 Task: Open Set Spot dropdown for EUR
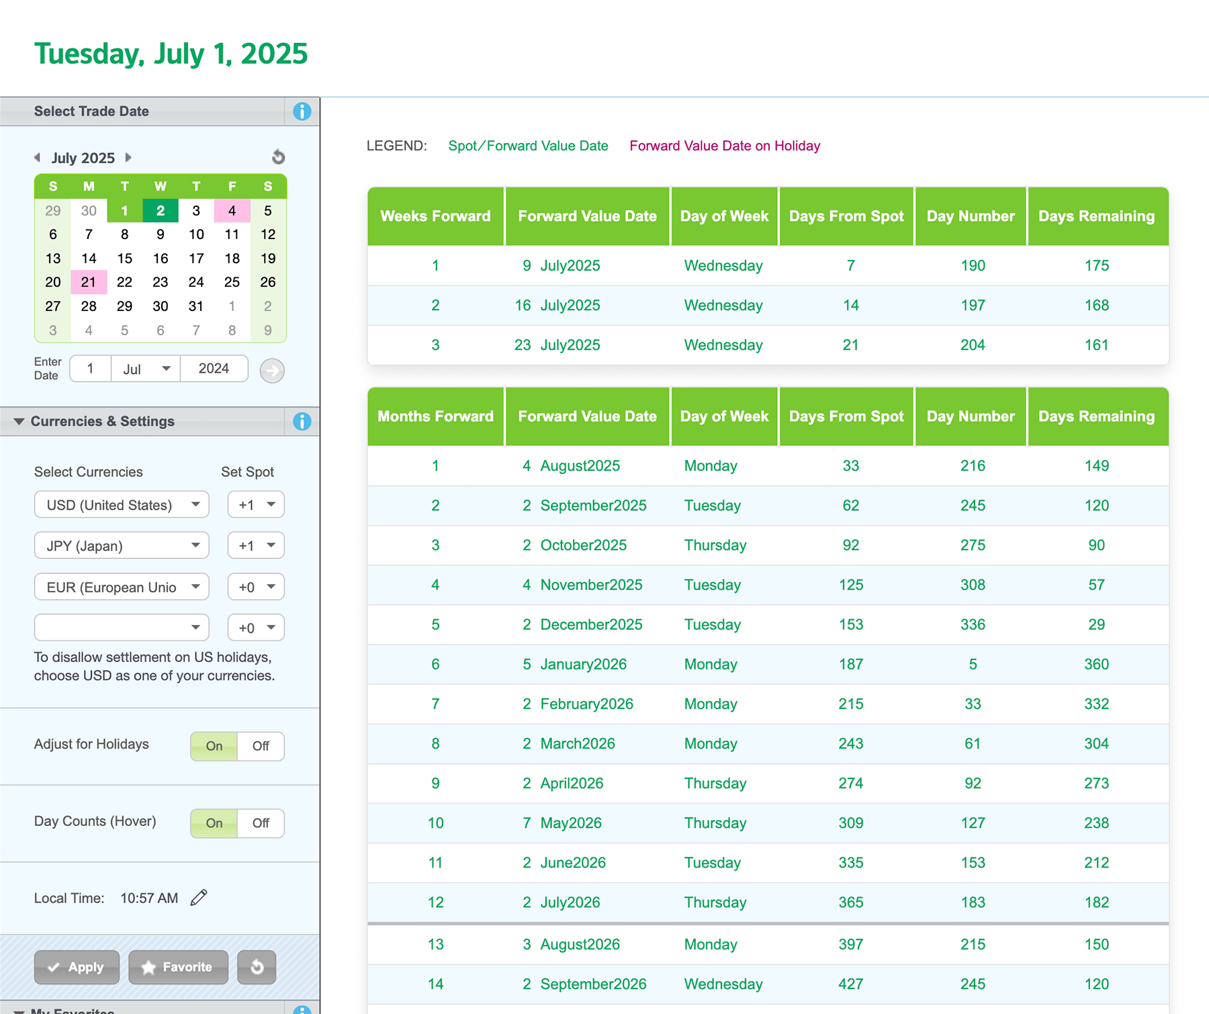click(x=256, y=587)
